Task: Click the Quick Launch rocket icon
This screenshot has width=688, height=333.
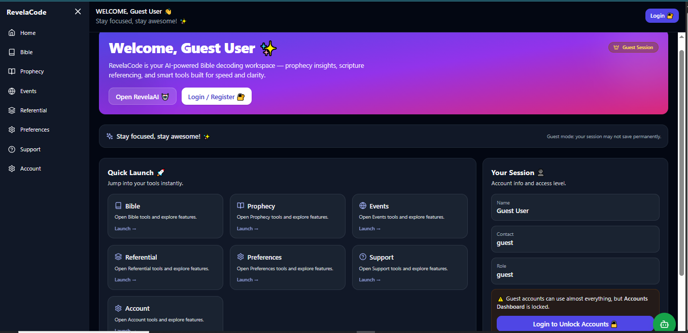Action: click(161, 172)
